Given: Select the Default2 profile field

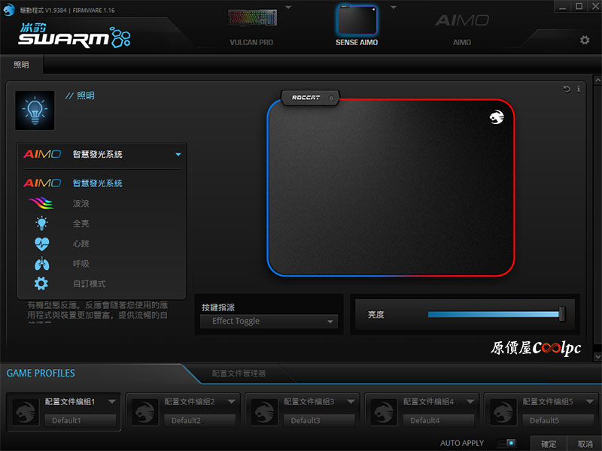Looking at the screenshot, I should click(x=199, y=421).
